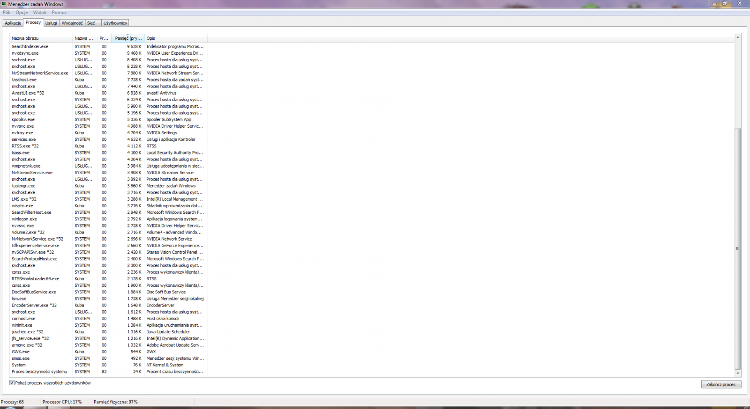Select the System process row

click(x=108, y=365)
